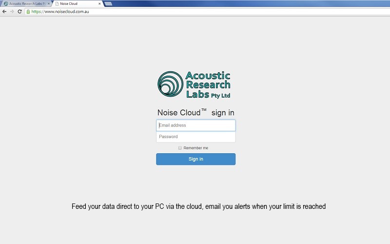Focus the Email address field

(x=195, y=125)
